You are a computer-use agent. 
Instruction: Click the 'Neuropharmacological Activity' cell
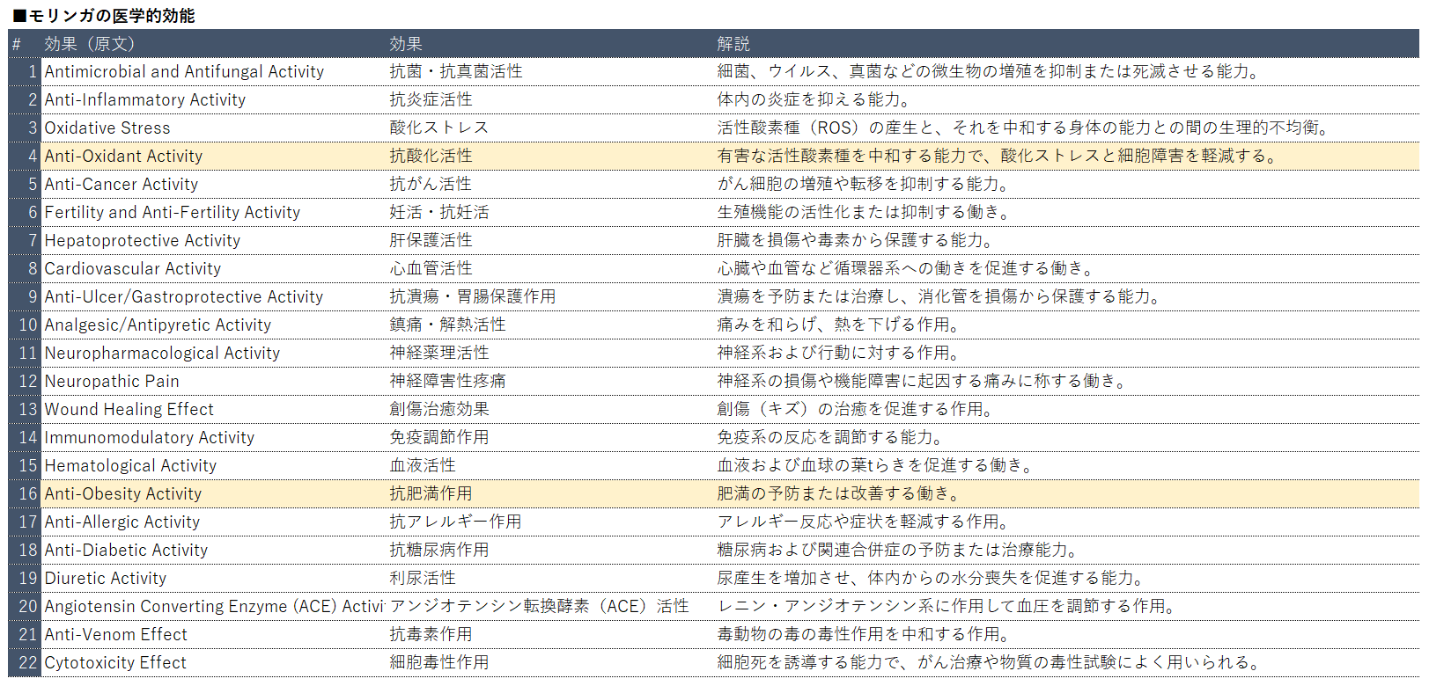[214, 354]
